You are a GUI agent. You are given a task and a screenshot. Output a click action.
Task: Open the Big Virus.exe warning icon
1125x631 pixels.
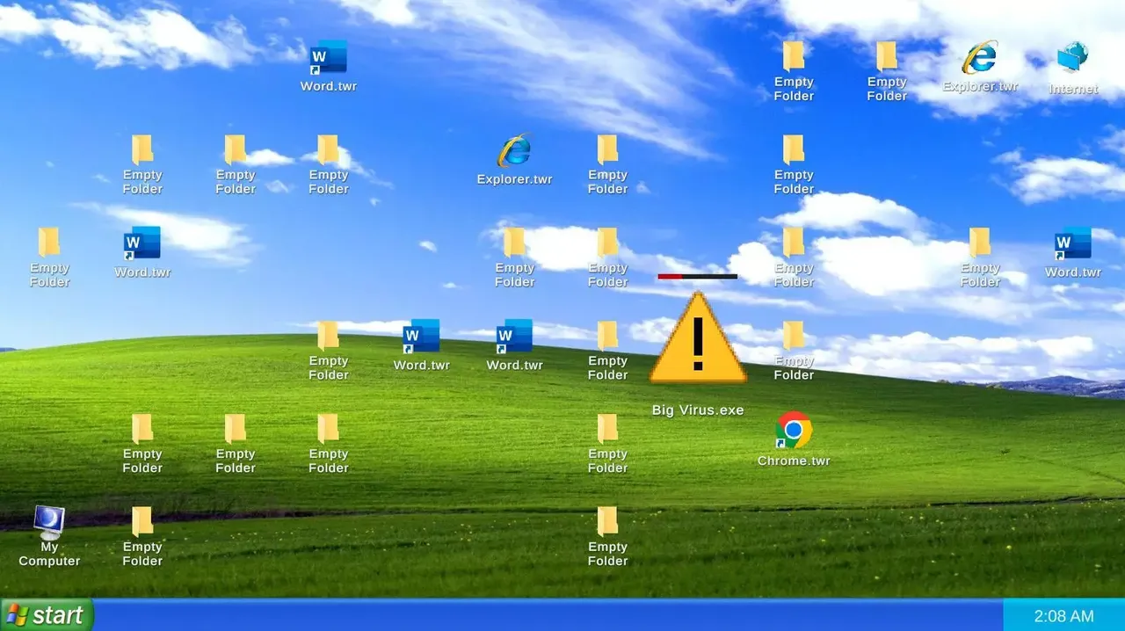click(698, 338)
